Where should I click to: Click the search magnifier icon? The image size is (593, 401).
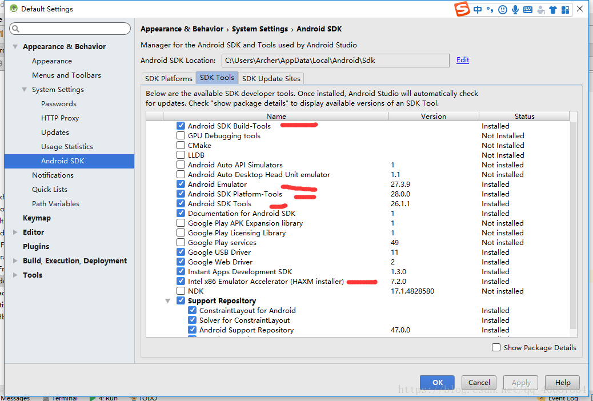[x=15, y=29]
